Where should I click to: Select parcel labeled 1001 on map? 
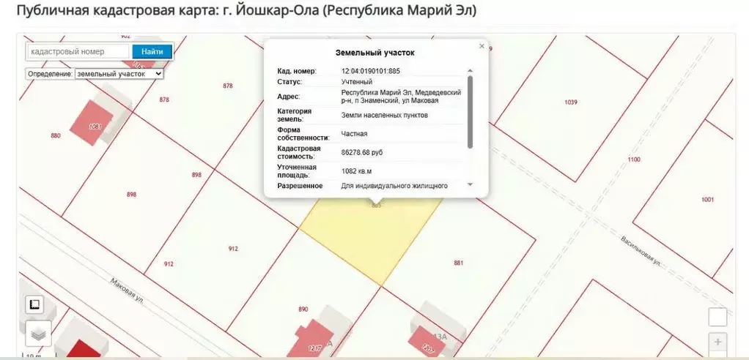(707, 200)
